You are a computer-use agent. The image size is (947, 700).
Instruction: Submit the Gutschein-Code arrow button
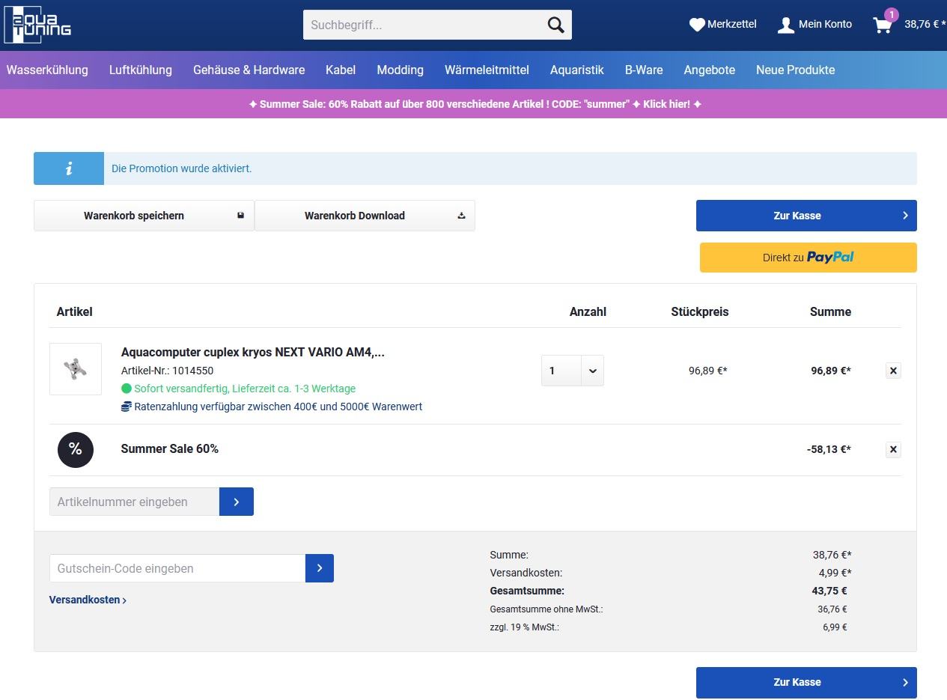[320, 568]
